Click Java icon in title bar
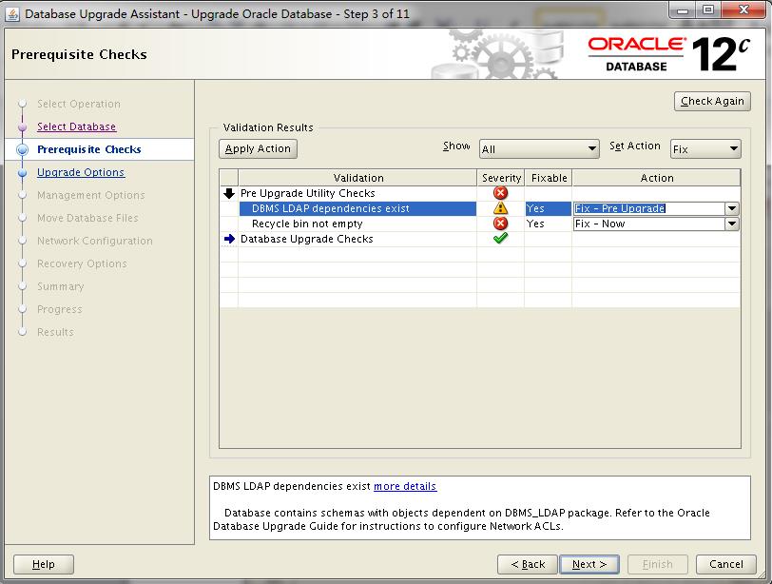 click(12, 13)
